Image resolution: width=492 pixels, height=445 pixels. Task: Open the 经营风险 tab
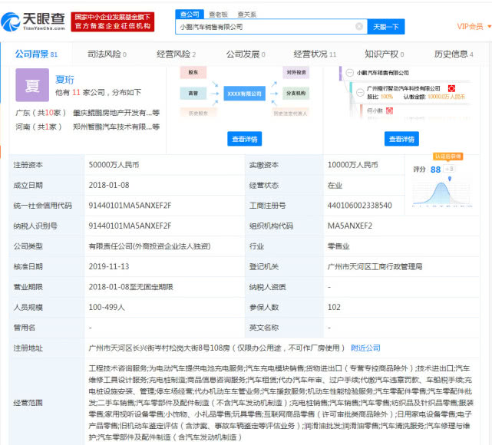point(176,54)
